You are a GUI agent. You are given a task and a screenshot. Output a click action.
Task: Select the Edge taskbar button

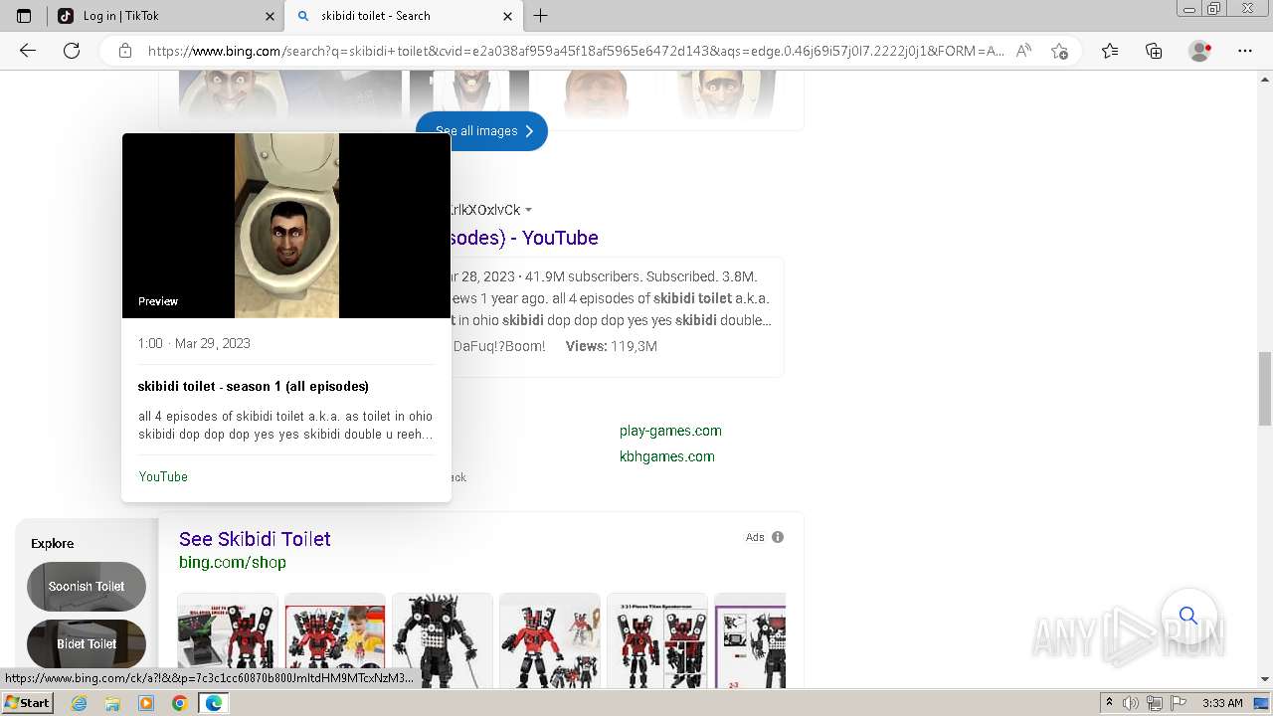[213, 703]
